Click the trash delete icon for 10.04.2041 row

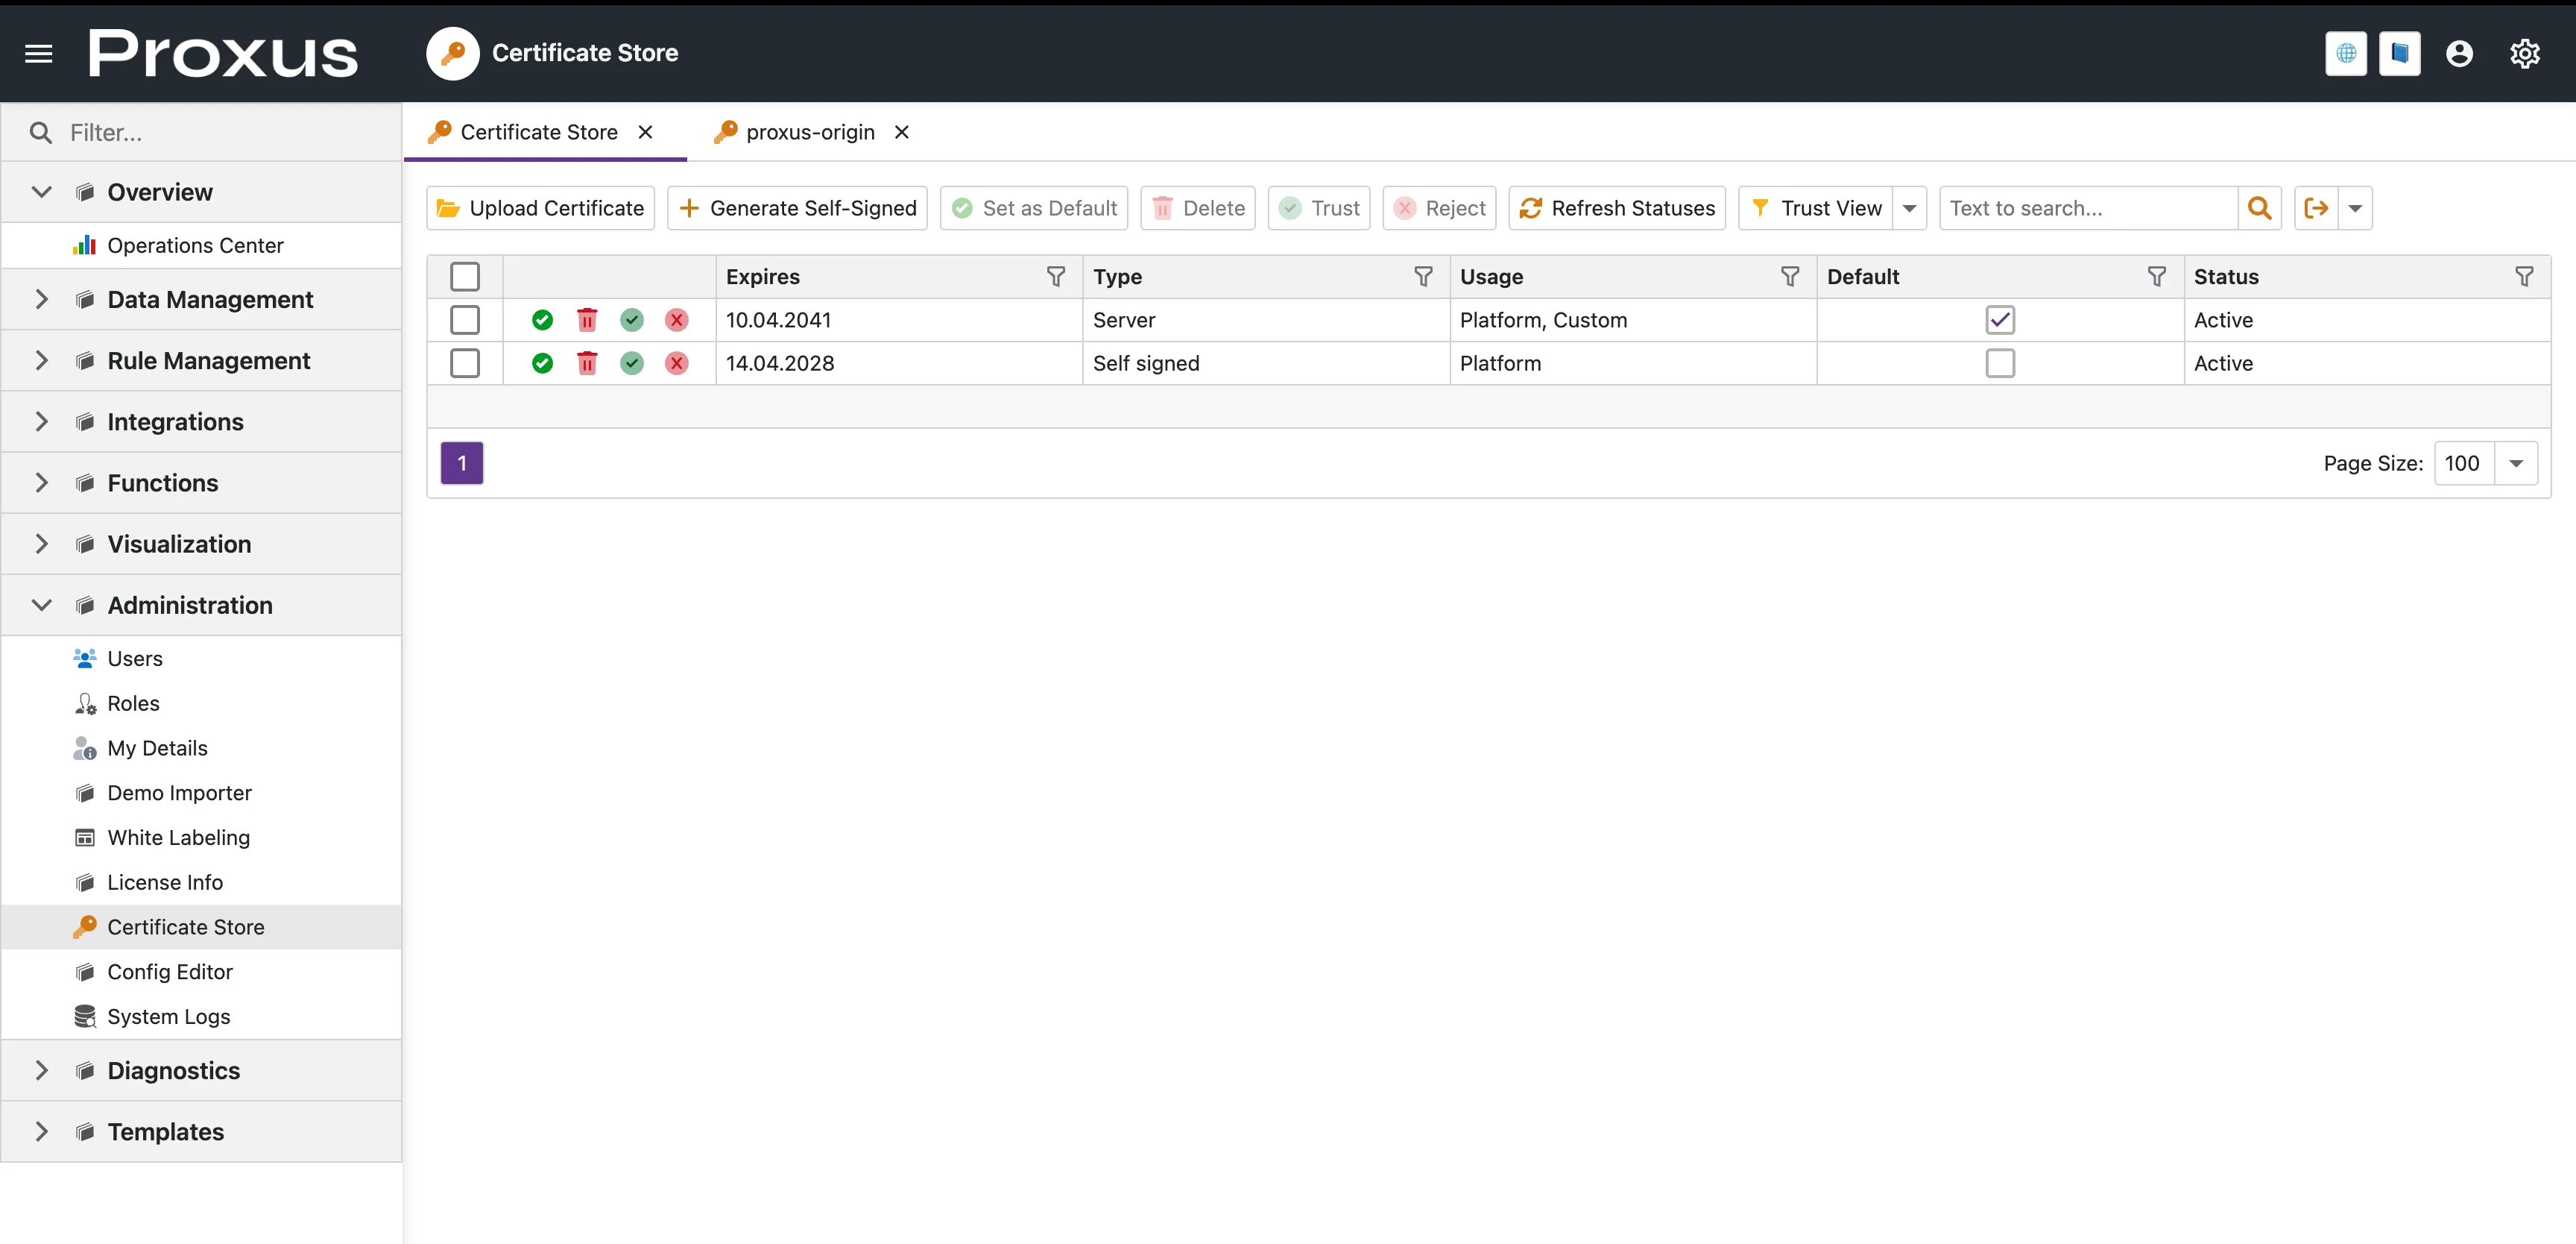point(587,320)
